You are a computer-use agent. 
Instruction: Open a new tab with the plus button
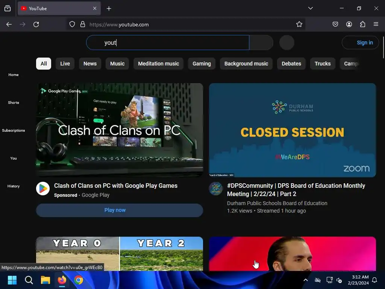coord(109,9)
